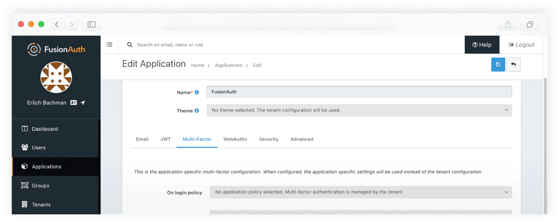The width and height of the screenshot is (560, 222).
Task: Open the WebAuthn tab
Action: (x=235, y=139)
